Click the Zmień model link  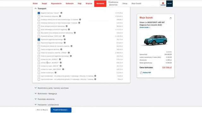click(145, 27)
